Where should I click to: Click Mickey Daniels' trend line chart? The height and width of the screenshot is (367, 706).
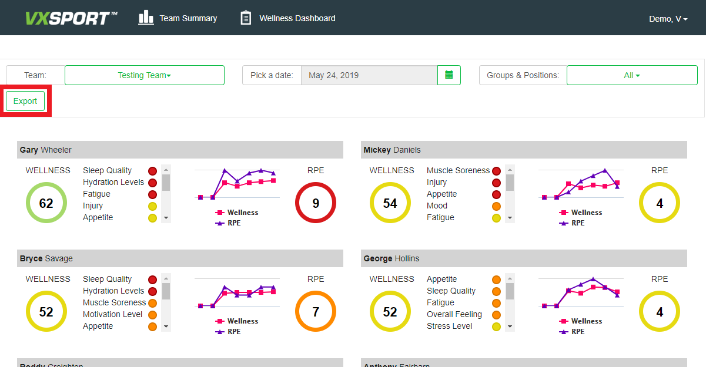pos(581,184)
